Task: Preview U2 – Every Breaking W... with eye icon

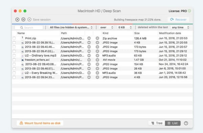Action: coord(89,73)
